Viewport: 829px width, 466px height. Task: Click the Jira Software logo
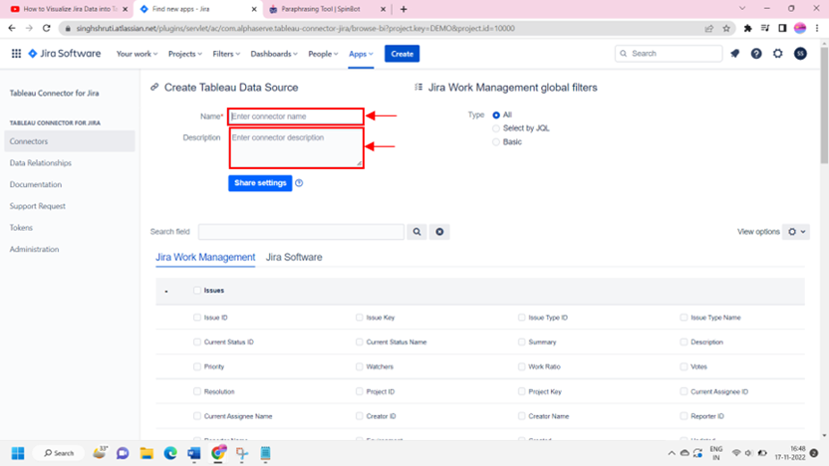coord(65,54)
